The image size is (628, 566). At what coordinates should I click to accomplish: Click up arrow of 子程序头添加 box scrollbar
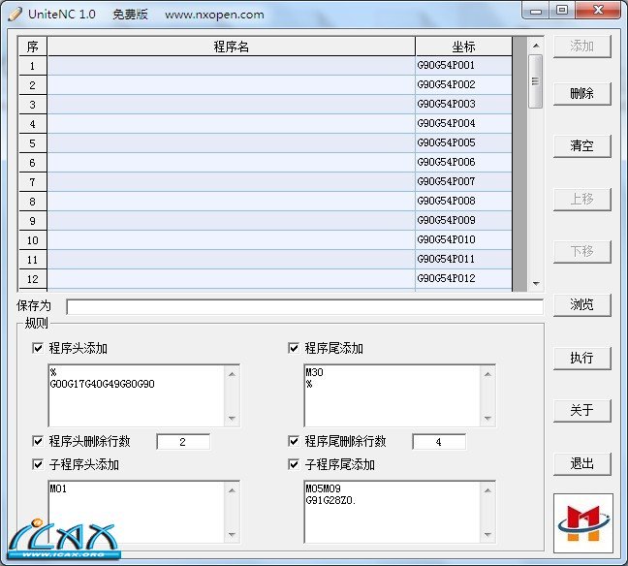(232, 490)
